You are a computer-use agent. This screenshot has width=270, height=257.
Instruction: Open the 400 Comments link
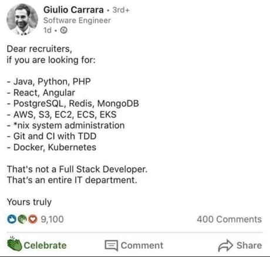230,219
